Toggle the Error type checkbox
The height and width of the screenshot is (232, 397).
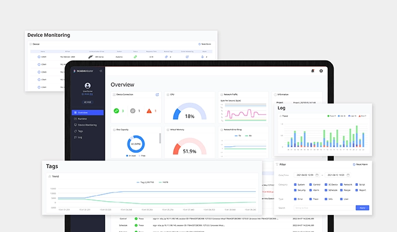296,199
